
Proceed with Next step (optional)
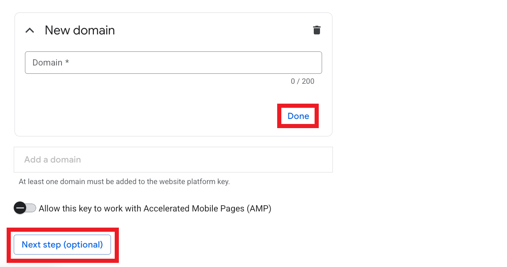click(62, 245)
